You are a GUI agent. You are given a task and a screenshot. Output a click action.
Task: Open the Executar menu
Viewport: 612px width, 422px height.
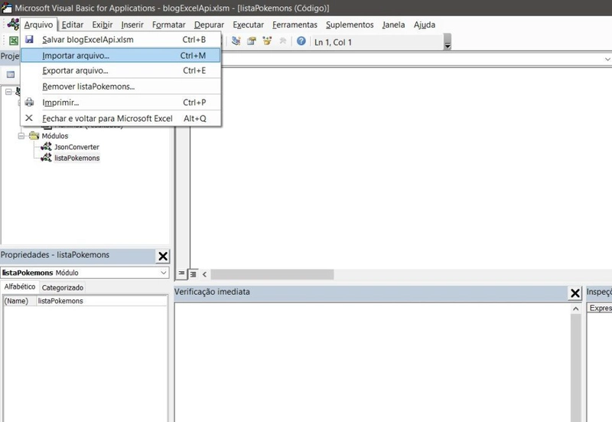(x=248, y=25)
